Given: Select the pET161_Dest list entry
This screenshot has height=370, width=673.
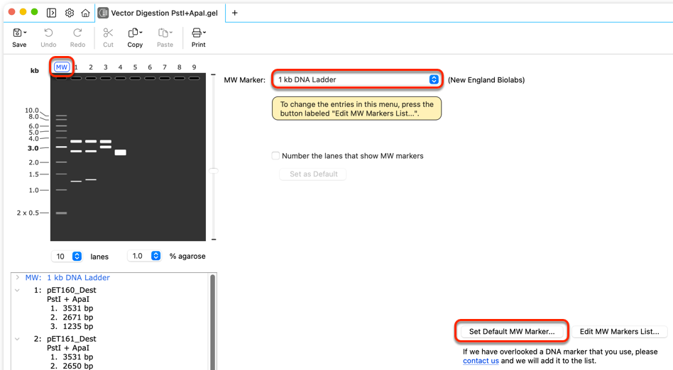Looking at the screenshot, I should (x=71, y=339).
